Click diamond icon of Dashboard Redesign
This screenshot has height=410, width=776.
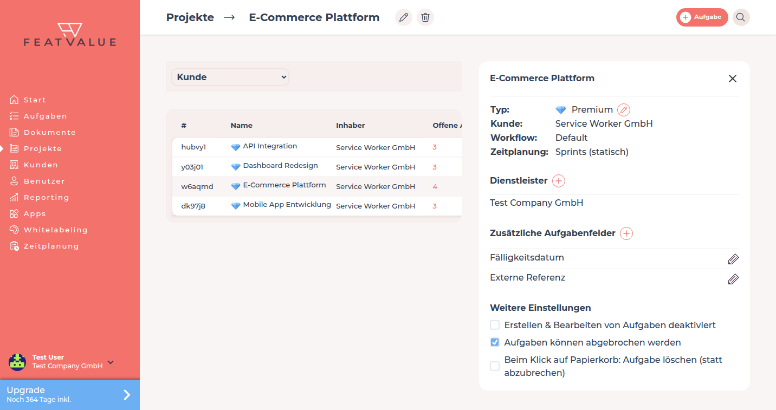point(235,166)
